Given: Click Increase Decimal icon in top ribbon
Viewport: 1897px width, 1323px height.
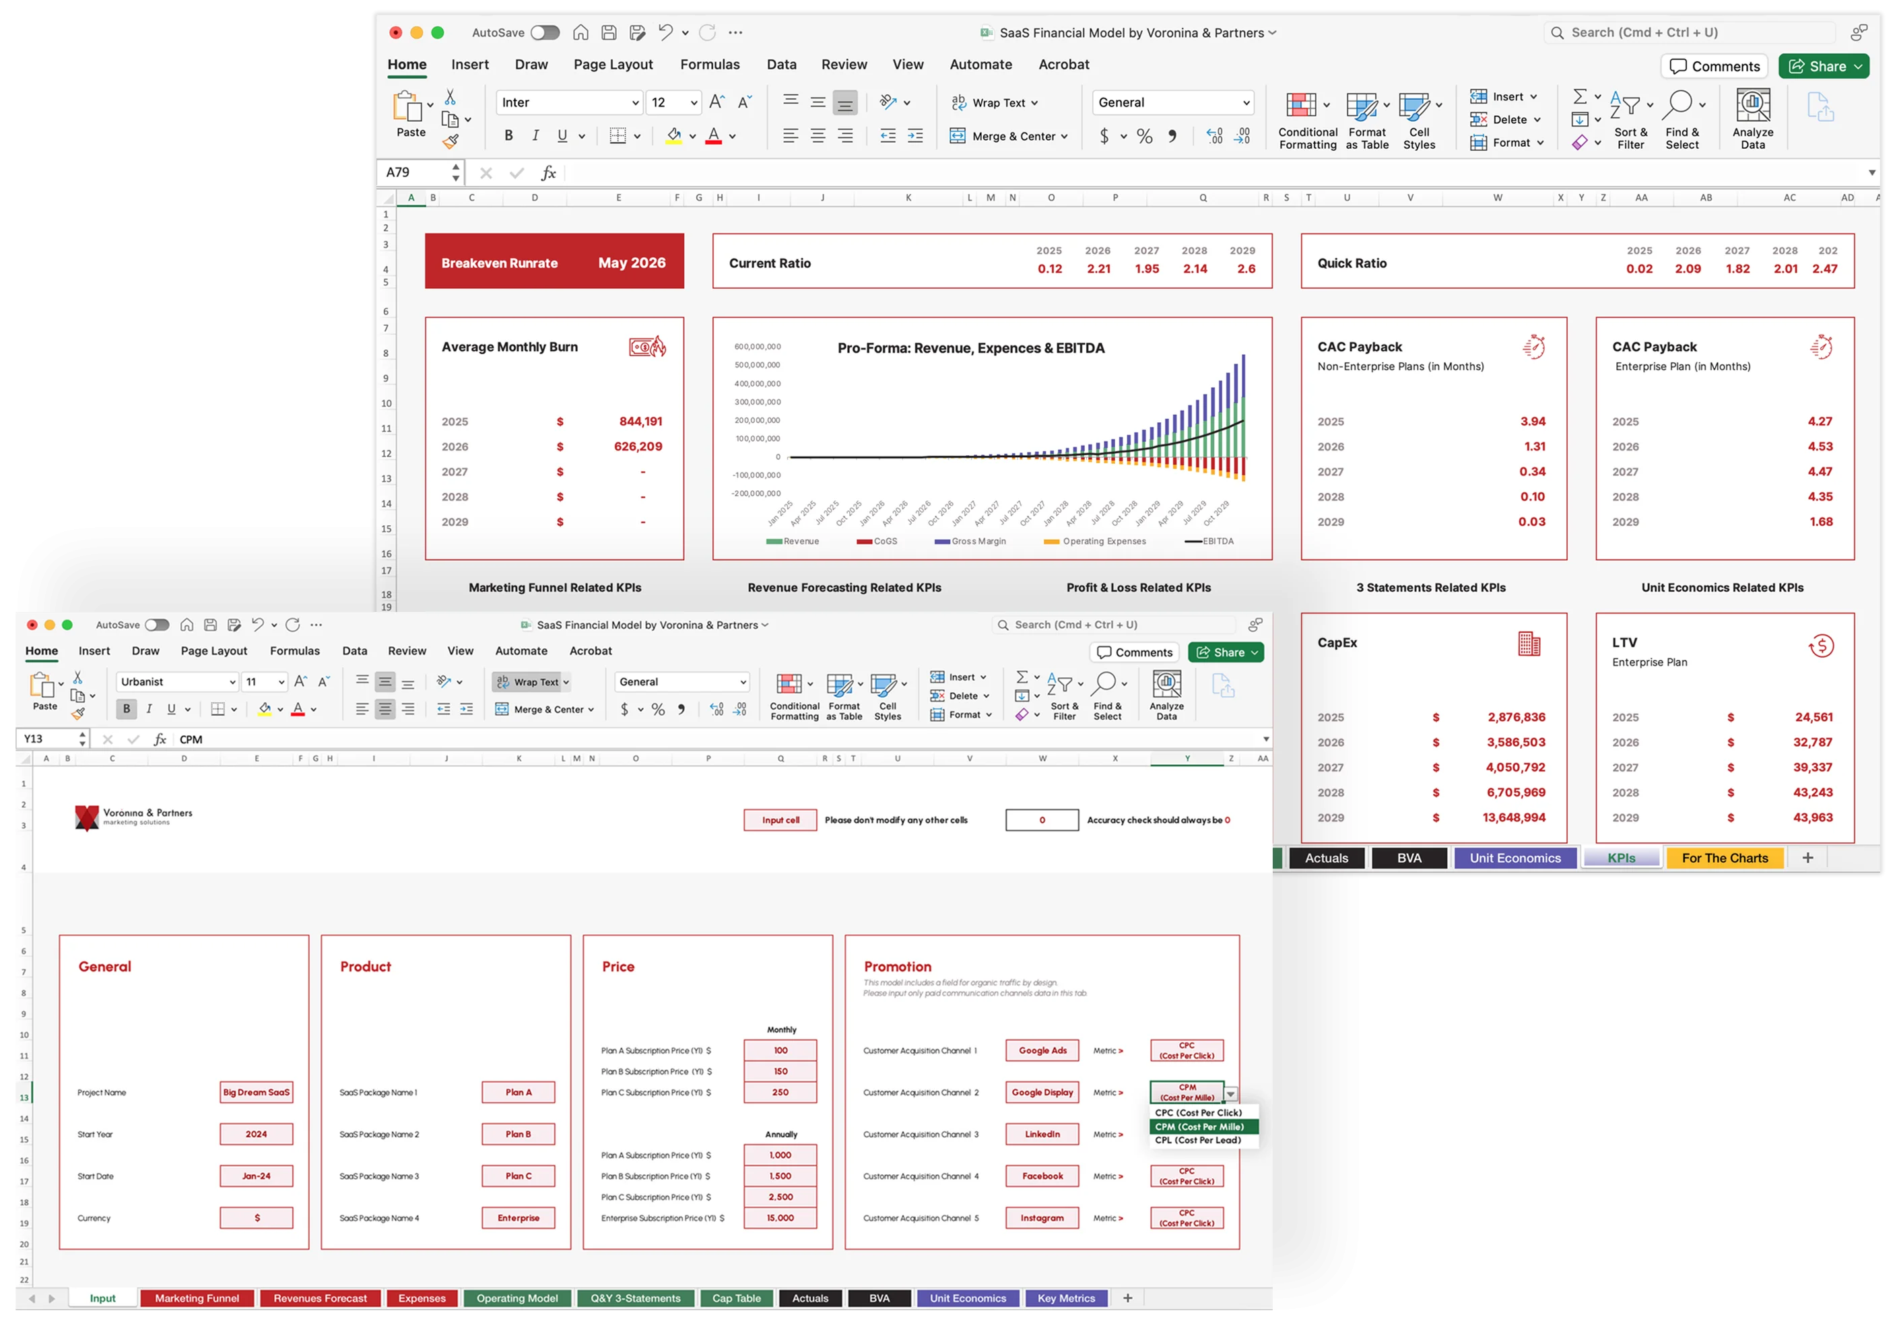Looking at the screenshot, I should [1213, 136].
